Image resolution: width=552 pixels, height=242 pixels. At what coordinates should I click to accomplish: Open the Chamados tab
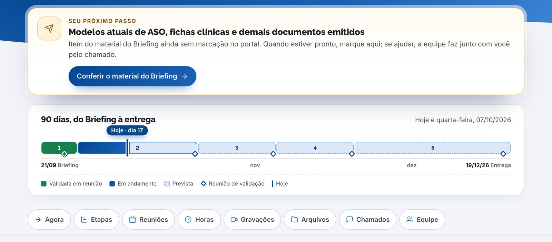pos(368,220)
